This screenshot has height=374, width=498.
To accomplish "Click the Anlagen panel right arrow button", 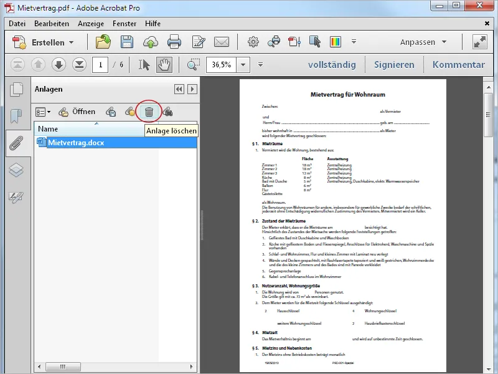I will pos(192,89).
